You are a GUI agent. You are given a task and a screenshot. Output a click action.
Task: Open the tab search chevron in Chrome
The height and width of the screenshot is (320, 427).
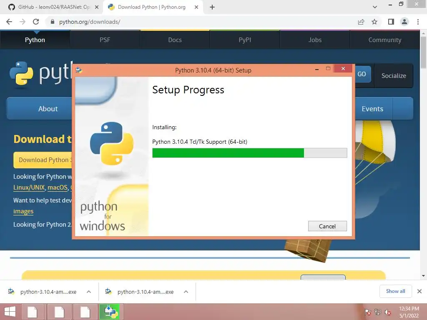pos(375,7)
